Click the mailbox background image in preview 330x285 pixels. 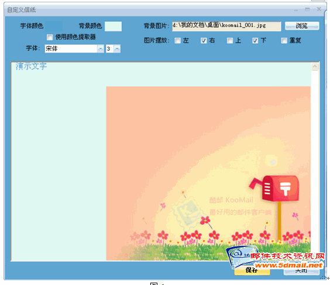pyautogui.click(x=208, y=173)
